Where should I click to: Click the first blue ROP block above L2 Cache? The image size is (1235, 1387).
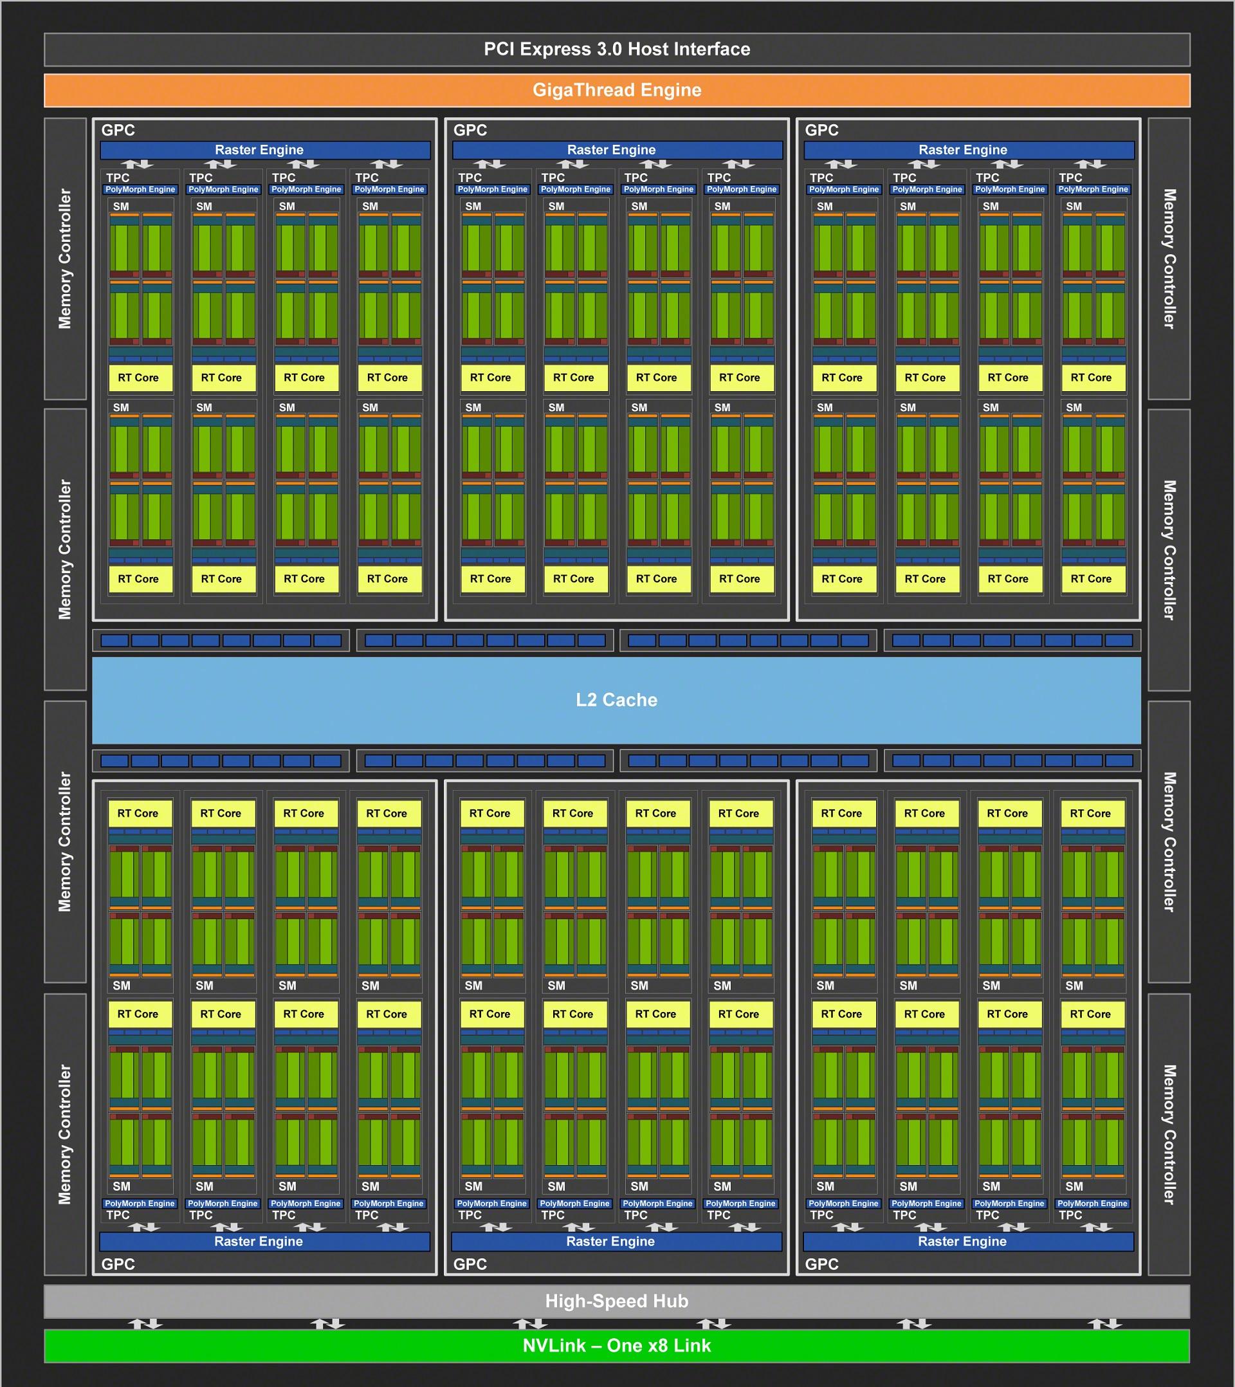114,640
